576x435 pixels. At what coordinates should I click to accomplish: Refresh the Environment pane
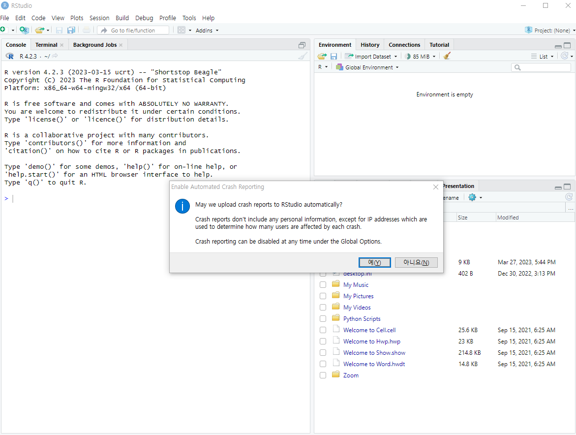pos(565,56)
